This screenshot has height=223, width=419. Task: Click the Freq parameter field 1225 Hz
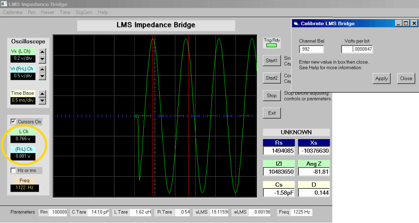click(301, 212)
